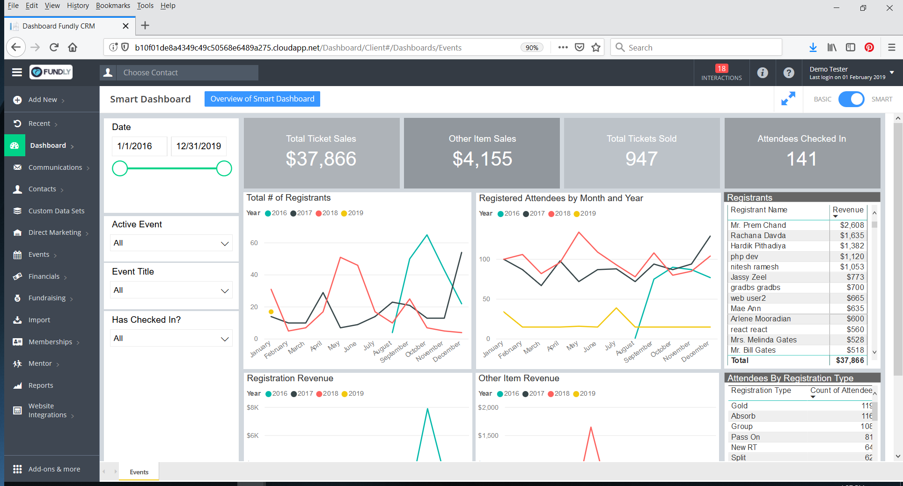Open Reports in the sidebar
This screenshot has height=486, width=903.
pyautogui.click(x=41, y=385)
